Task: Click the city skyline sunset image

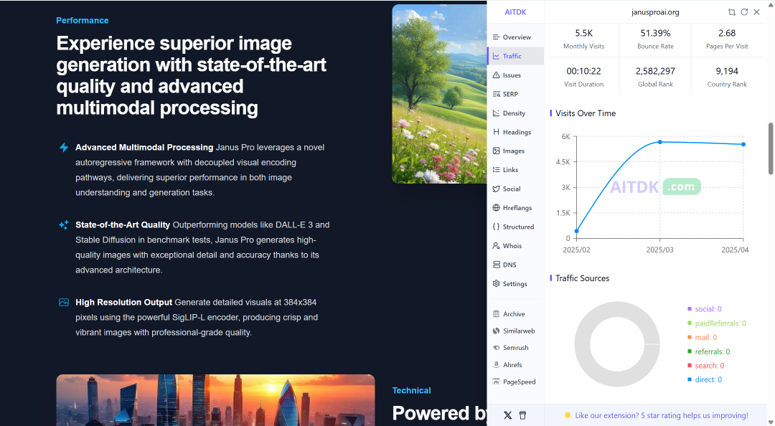Action: [x=215, y=400]
